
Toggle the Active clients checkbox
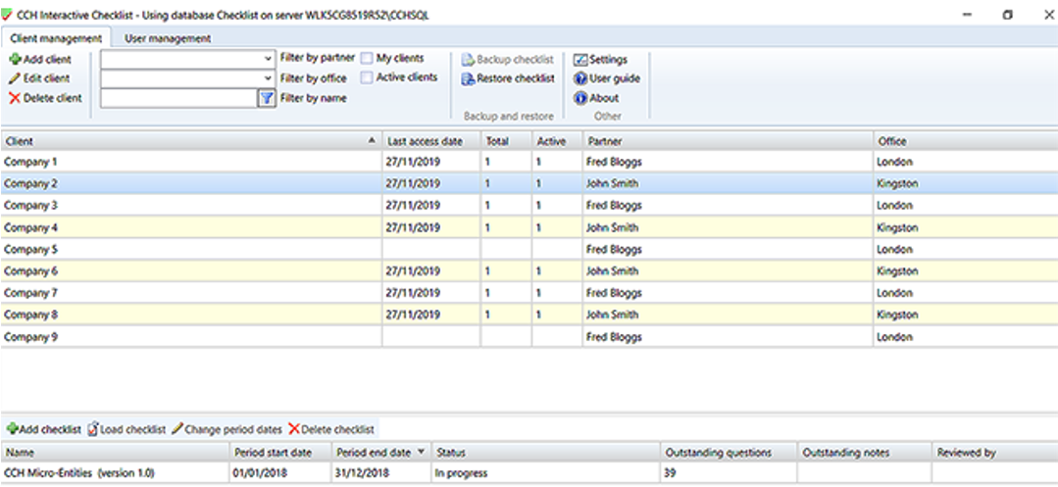pos(368,77)
